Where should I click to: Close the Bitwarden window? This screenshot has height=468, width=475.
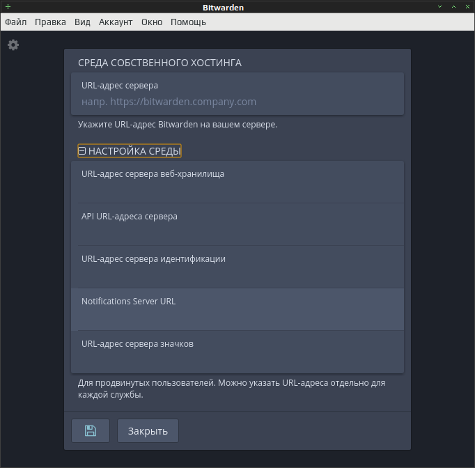point(467,7)
